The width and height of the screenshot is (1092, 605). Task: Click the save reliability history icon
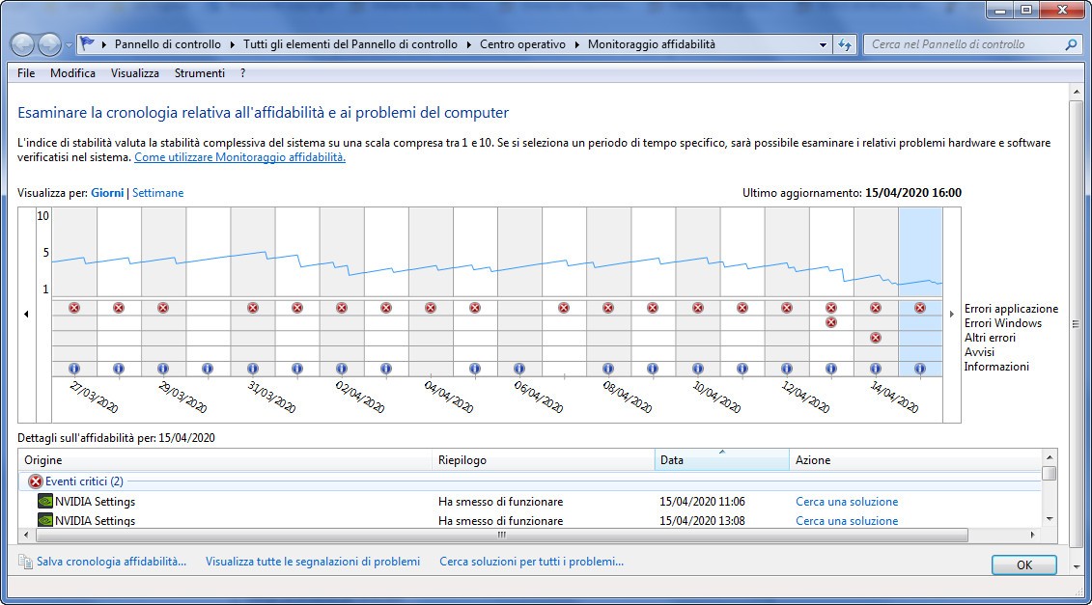[25, 562]
